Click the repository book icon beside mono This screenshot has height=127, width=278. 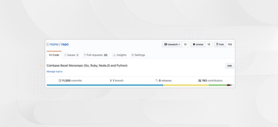48,44
